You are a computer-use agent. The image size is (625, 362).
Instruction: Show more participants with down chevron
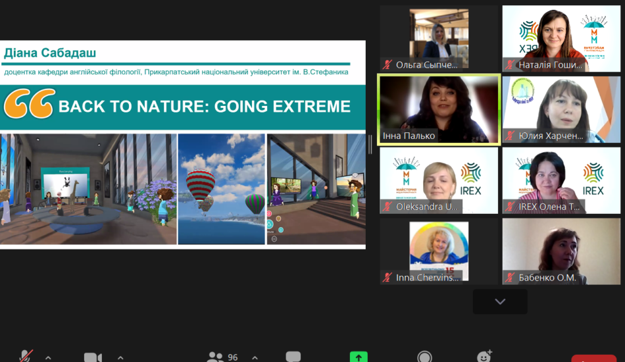point(500,301)
